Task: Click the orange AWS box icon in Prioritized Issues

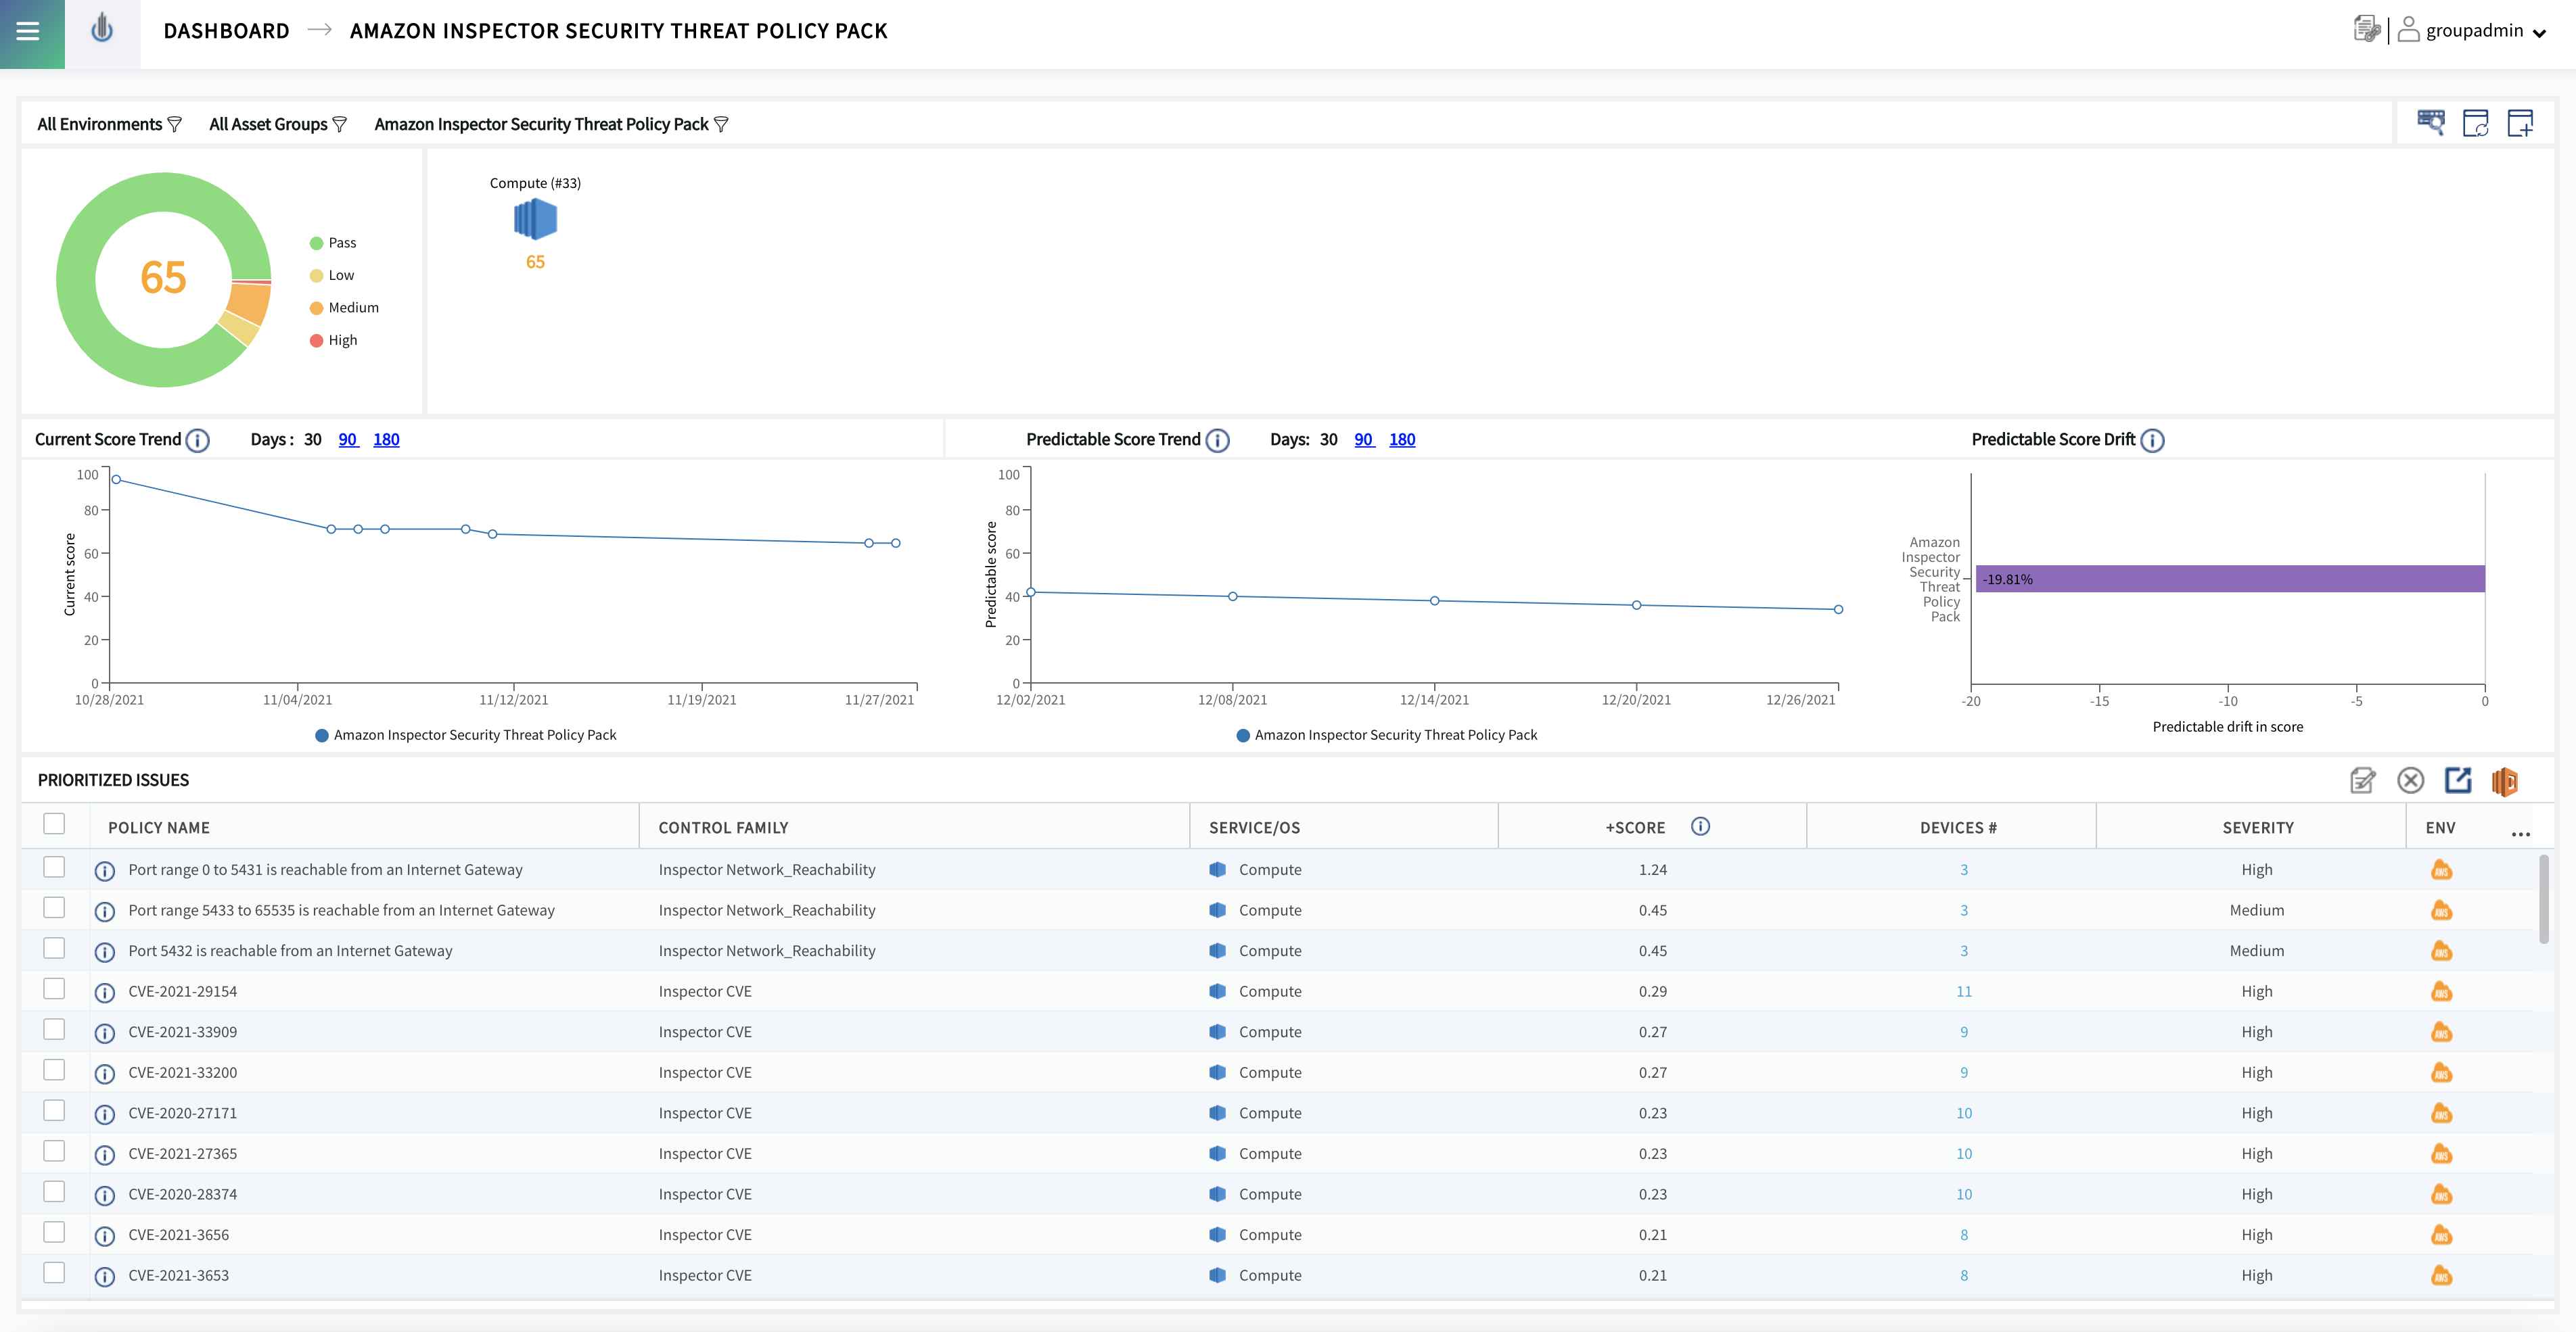Action: (2505, 780)
